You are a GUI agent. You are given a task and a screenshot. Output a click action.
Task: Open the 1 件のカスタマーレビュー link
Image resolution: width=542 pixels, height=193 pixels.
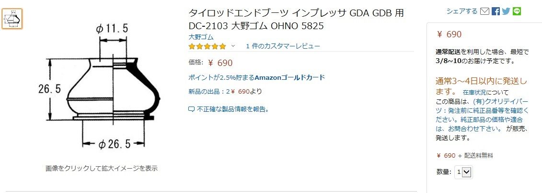[283, 46]
